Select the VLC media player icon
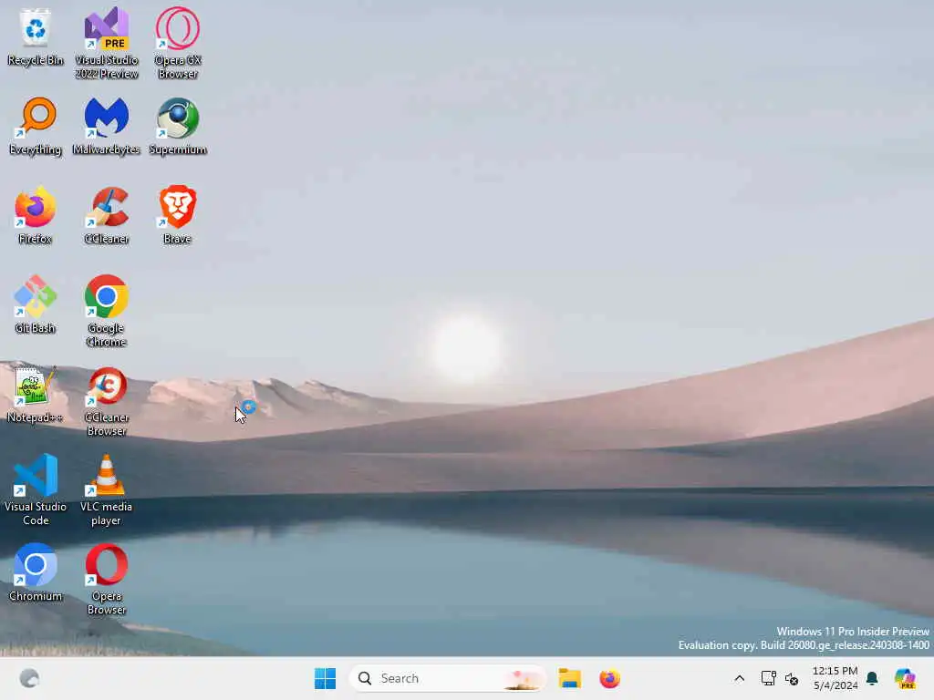The width and height of the screenshot is (934, 700). click(x=107, y=489)
